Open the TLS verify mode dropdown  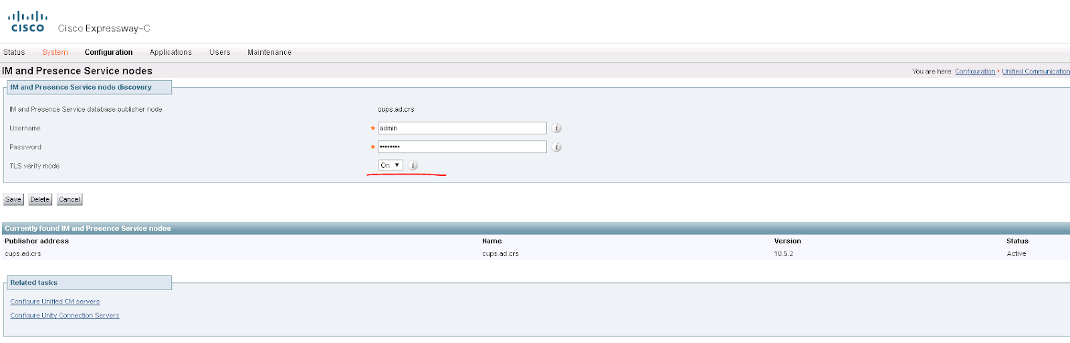391,165
